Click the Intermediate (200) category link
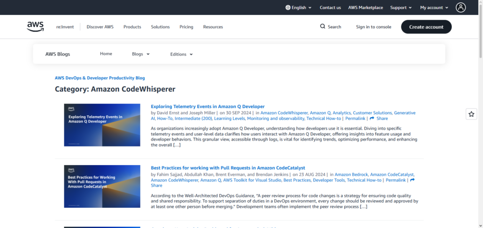 pos(193,118)
